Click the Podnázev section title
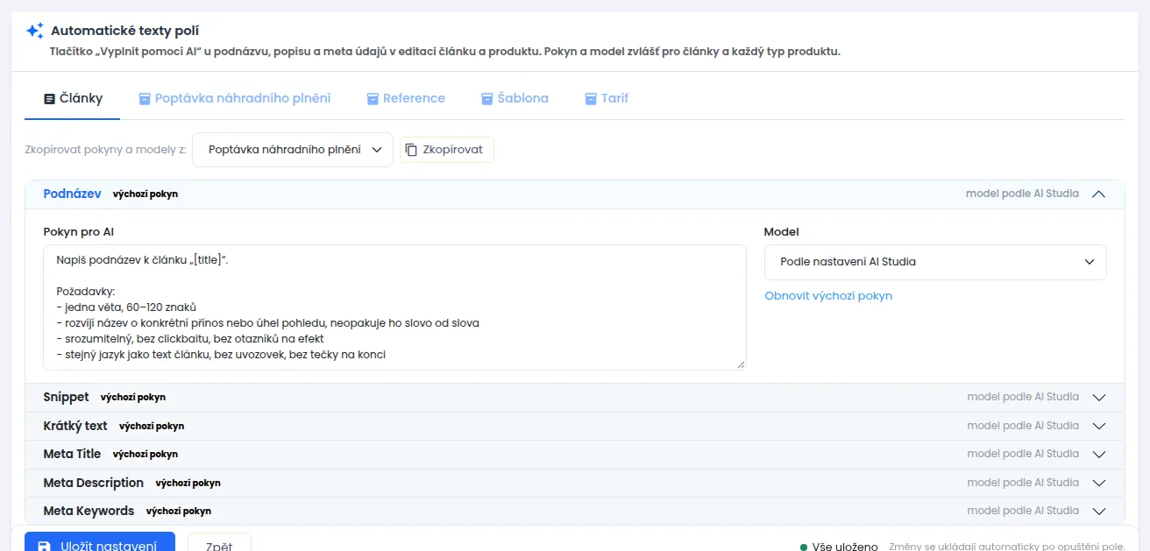The width and height of the screenshot is (1150, 551). click(73, 194)
